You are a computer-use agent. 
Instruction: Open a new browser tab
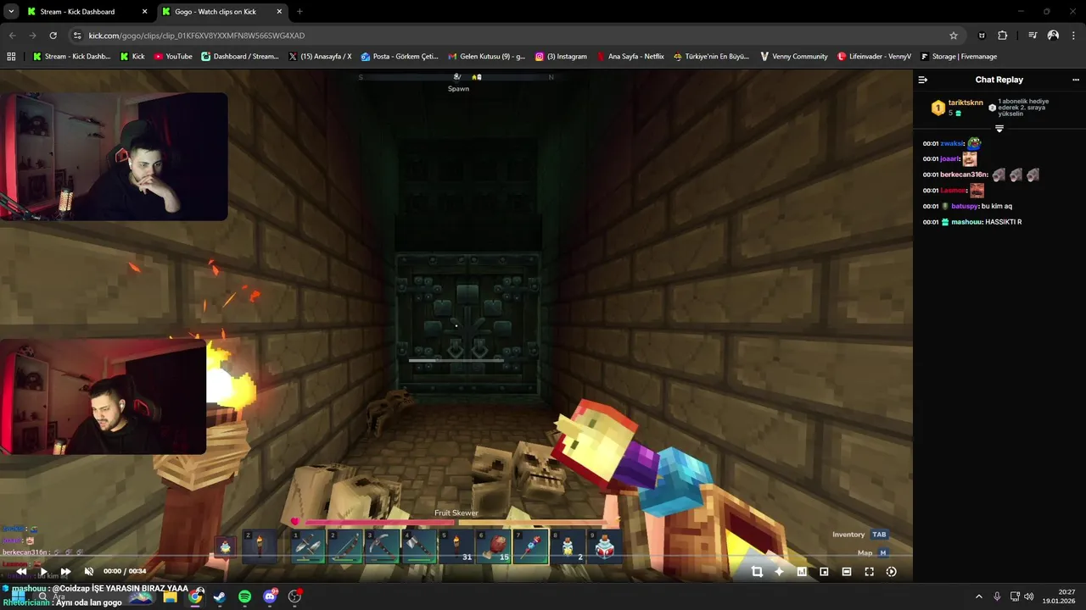299,12
